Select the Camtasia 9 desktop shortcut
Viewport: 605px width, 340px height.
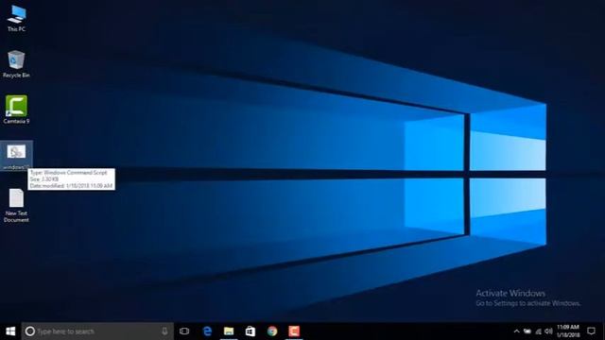[16, 110]
